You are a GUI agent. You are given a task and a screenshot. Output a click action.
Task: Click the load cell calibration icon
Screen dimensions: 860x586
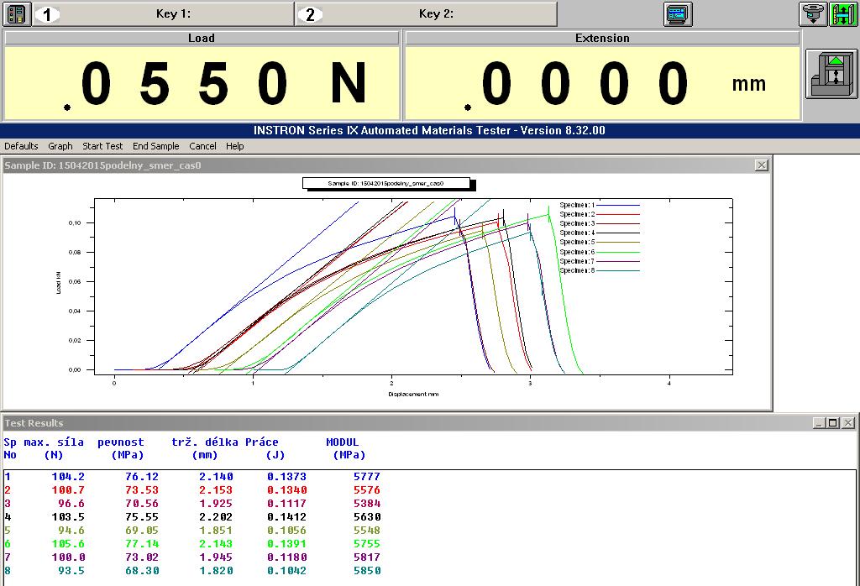813,13
